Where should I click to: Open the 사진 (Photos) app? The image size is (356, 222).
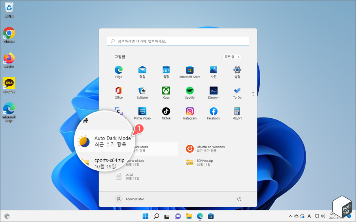coord(214,72)
